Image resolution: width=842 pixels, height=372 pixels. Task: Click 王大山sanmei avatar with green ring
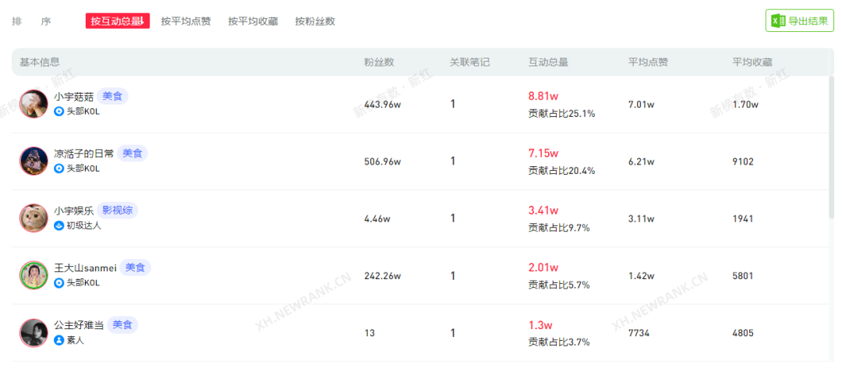[x=34, y=275]
